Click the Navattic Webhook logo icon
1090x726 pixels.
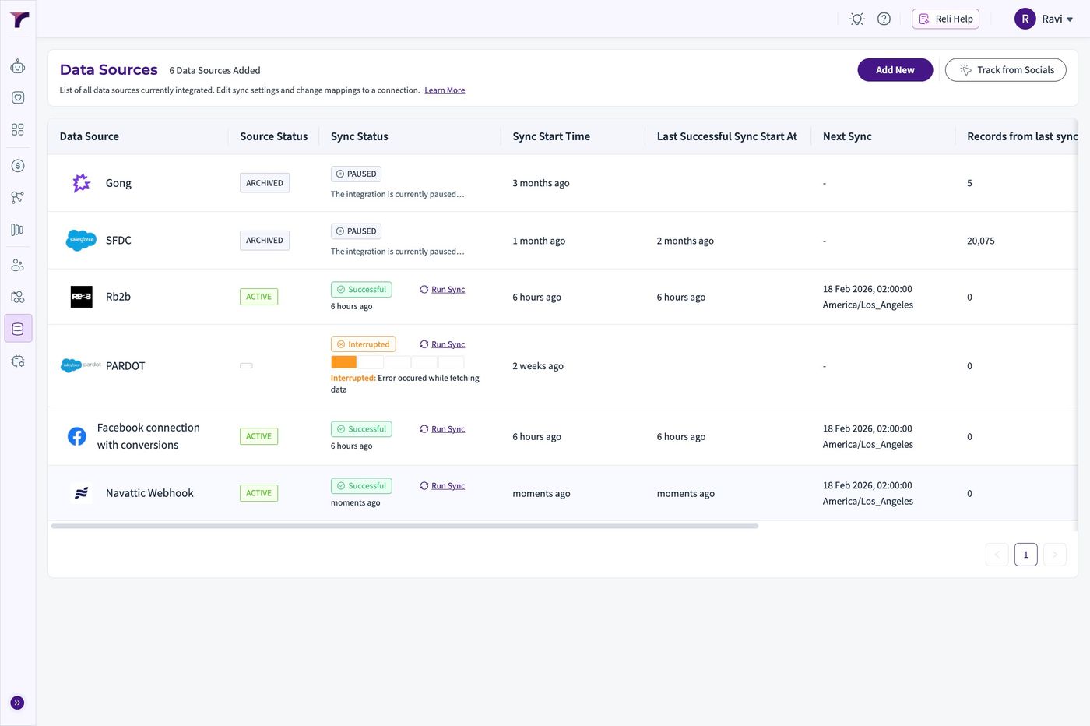pos(82,493)
